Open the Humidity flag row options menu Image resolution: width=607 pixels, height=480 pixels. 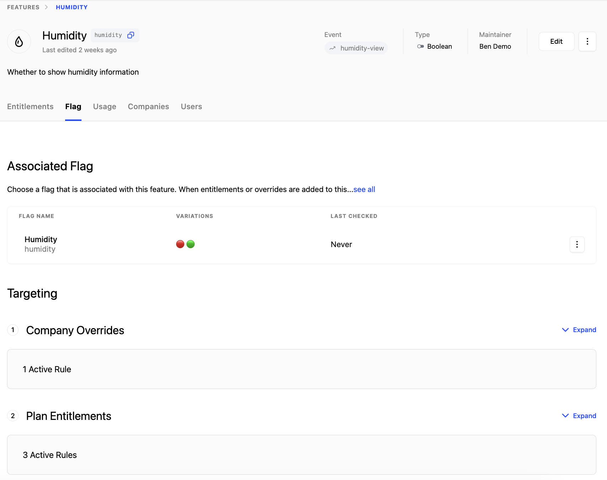pyautogui.click(x=577, y=245)
